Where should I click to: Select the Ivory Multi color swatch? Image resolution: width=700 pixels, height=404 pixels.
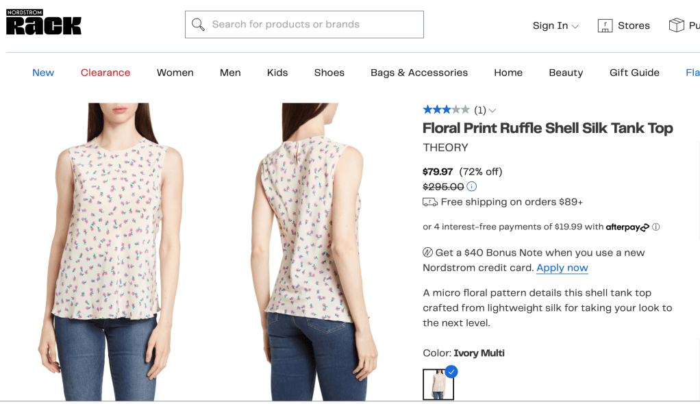pos(438,384)
